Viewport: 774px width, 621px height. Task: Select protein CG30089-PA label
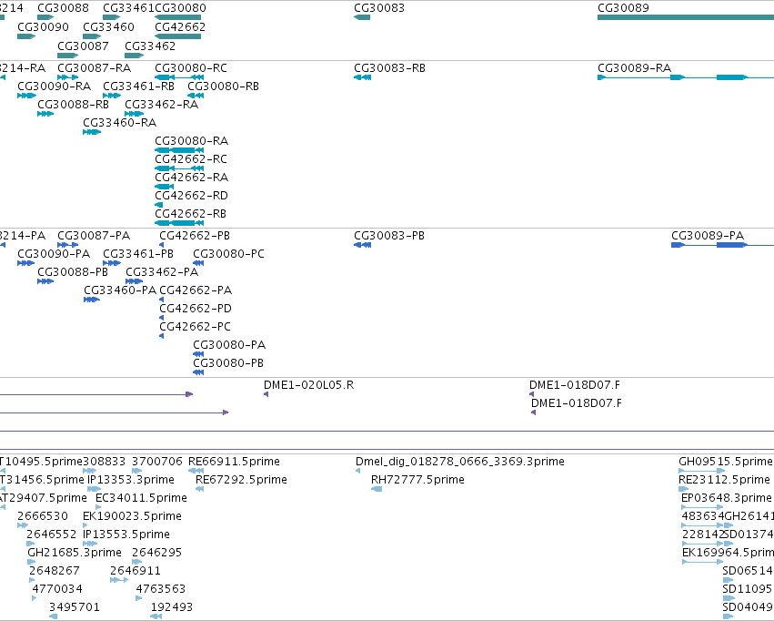click(x=708, y=236)
